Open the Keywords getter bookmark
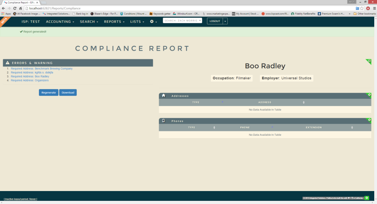This screenshot has width=377, height=204. (160, 14)
